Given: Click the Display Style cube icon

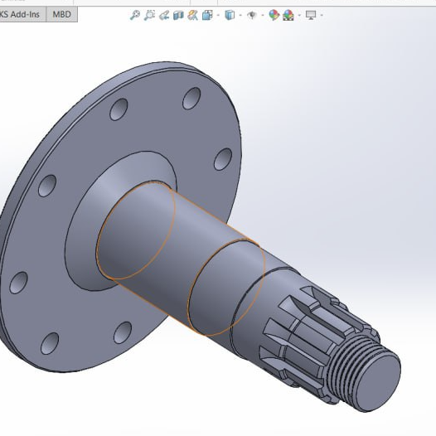Looking at the screenshot, I should [230, 15].
